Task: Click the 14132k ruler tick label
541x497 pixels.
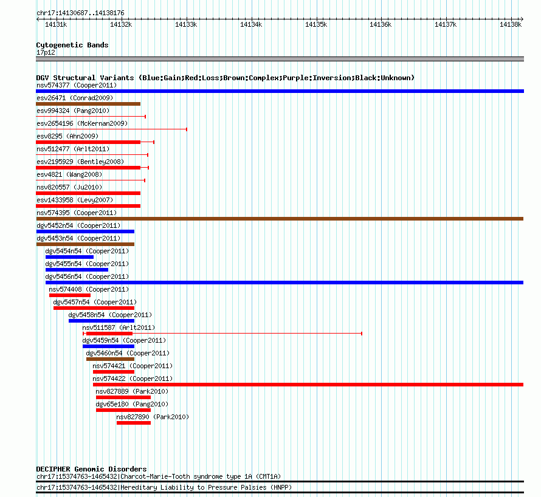Action: tap(121, 24)
